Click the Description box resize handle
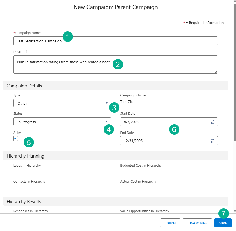 coord(216,72)
